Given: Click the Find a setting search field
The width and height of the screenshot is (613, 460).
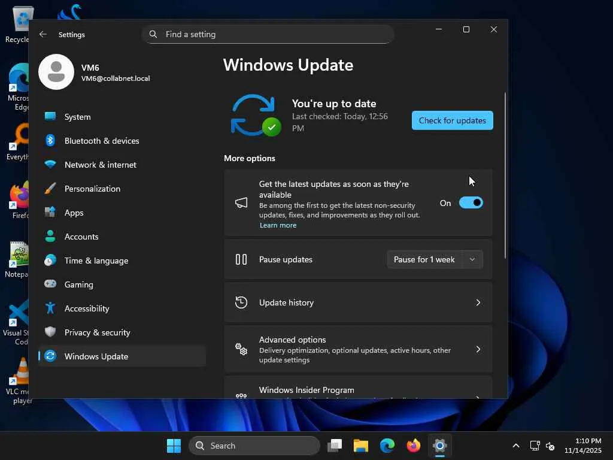Looking at the screenshot, I should [268, 34].
